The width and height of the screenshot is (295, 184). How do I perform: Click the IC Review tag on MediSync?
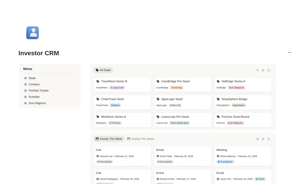click(115, 123)
